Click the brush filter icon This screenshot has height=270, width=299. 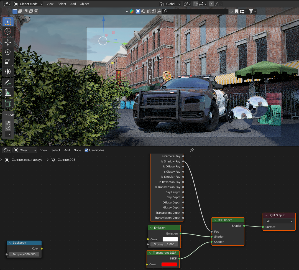[x=159, y=11]
